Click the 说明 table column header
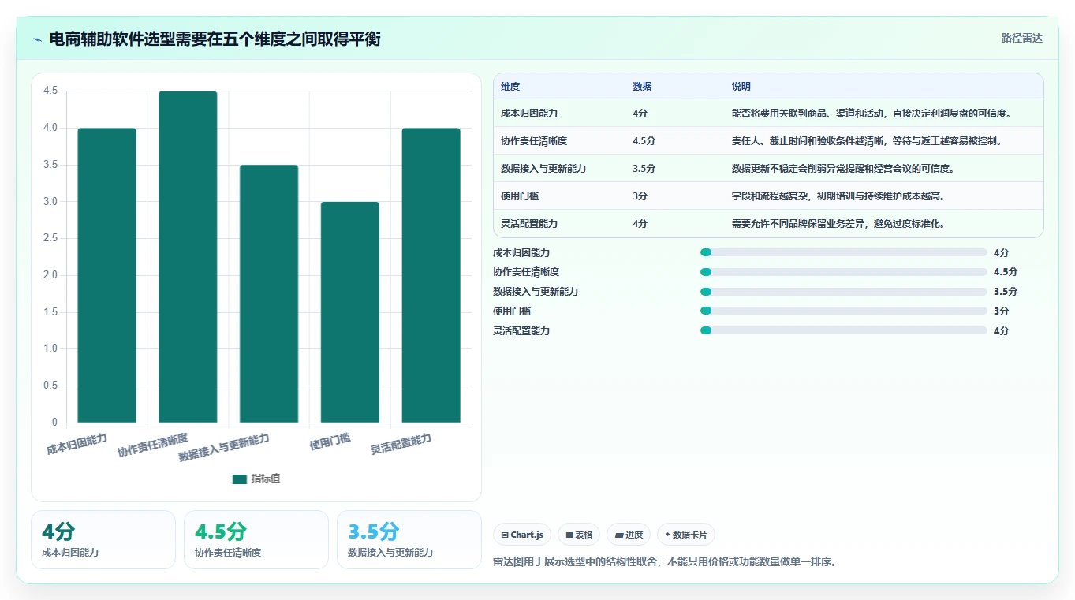The height and width of the screenshot is (600, 1075). (x=741, y=87)
